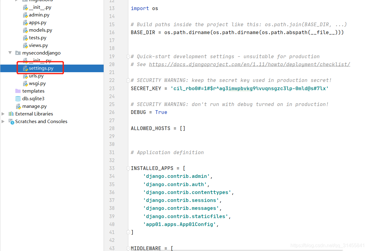Image resolution: width=367 pixels, height=251 pixels.
Task: Click the db.sqlite3 database icon
Action: point(18,99)
